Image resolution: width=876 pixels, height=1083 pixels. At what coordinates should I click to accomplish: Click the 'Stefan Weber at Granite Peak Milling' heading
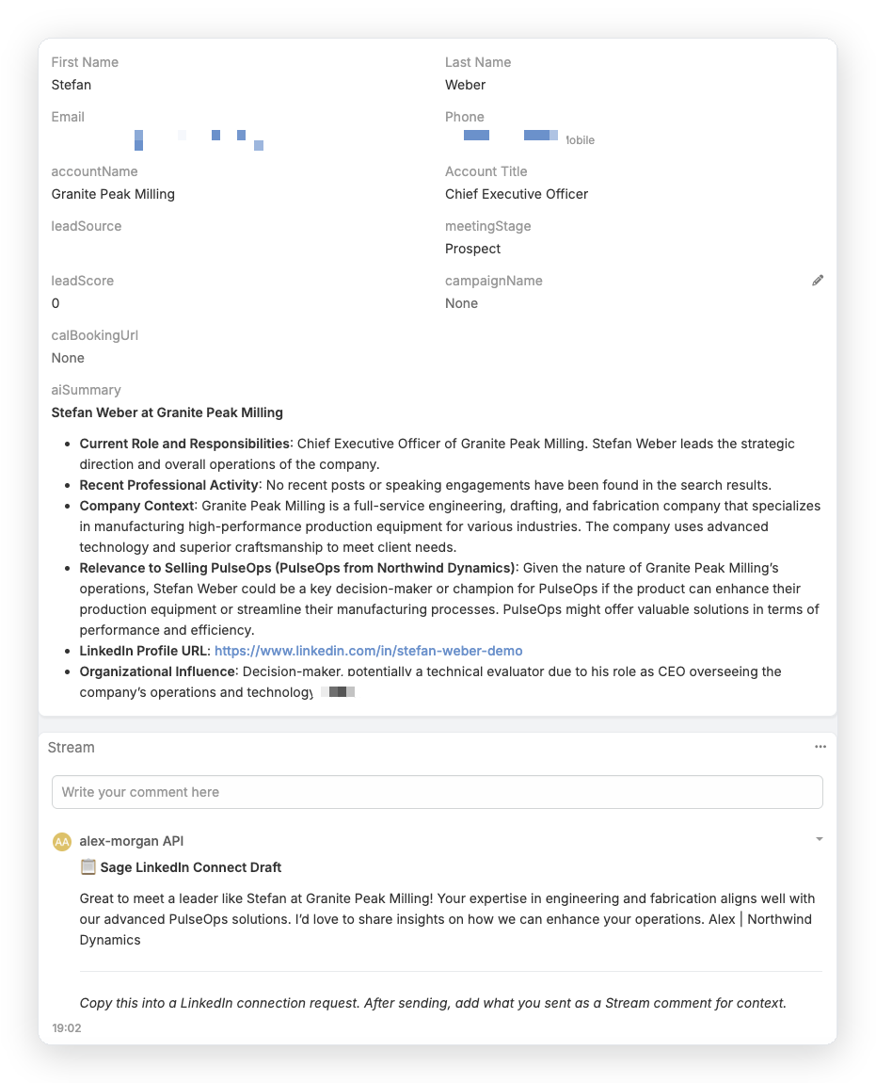point(167,412)
